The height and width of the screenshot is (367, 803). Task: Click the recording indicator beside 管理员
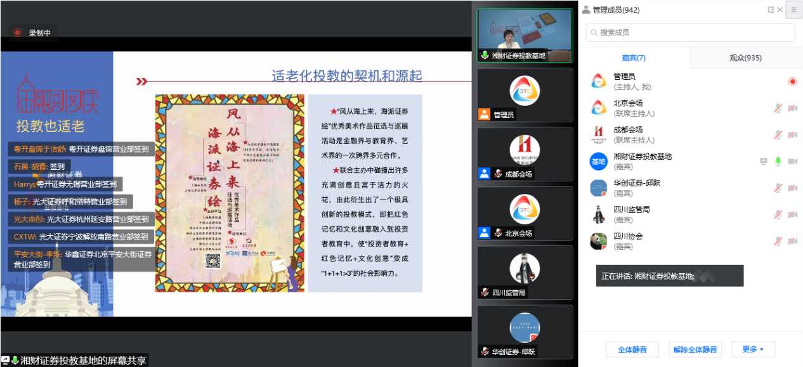click(792, 81)
